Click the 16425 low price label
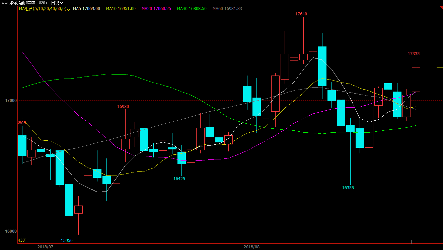This screenshot has width=443, height=250. tap(179, 179)
